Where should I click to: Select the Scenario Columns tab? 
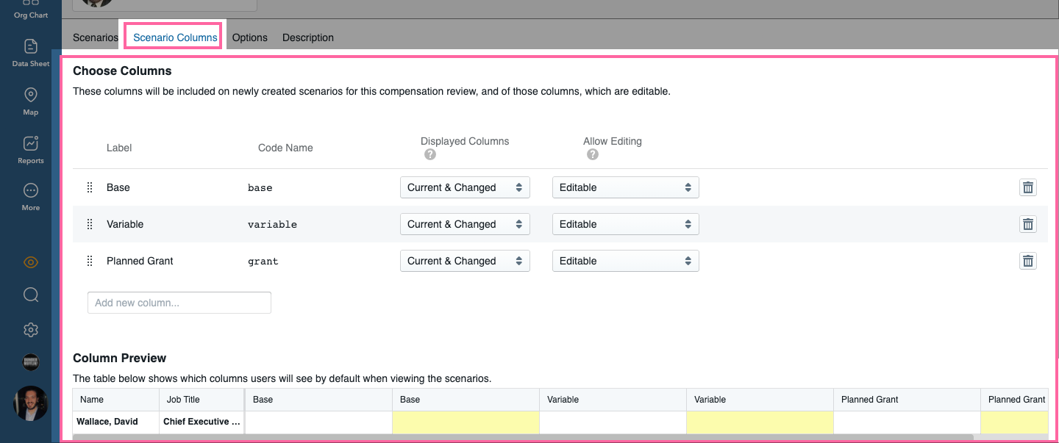pyautogui.click(x=175, y=37)
